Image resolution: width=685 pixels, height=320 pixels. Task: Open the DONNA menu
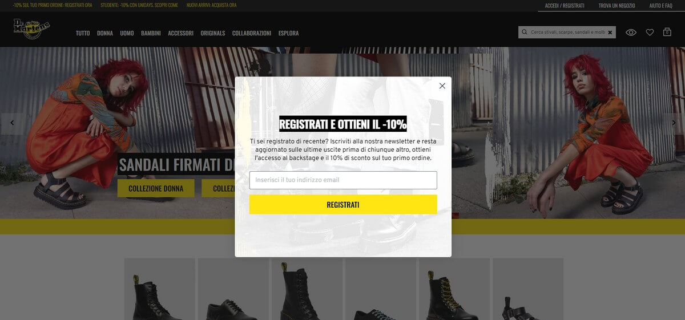pos(105,33)
